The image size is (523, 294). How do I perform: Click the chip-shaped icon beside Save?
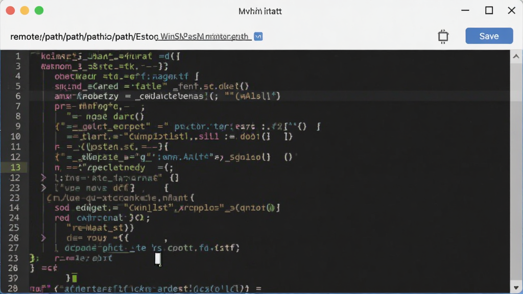coord(443,36)
